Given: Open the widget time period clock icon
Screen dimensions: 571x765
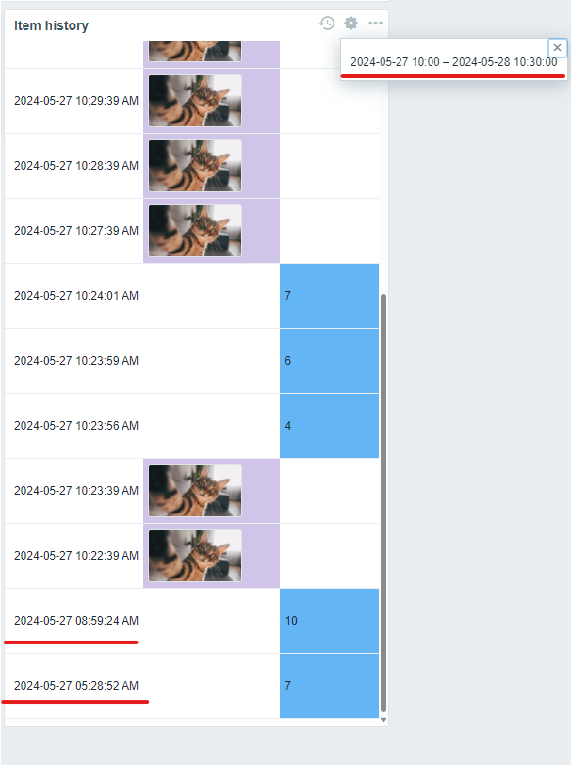Looking at the screenshot, I should coord(327,23).
